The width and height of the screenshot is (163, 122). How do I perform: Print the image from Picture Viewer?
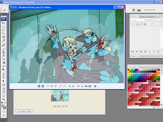tap(82, 86)
